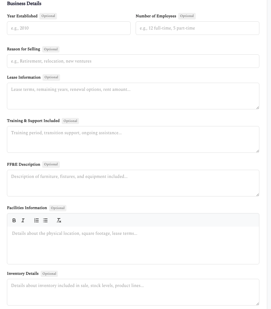Viewport: 271px width, 309px height.
Task: Insert a bullet list in Facilities Information
Action: click(45, 220)
